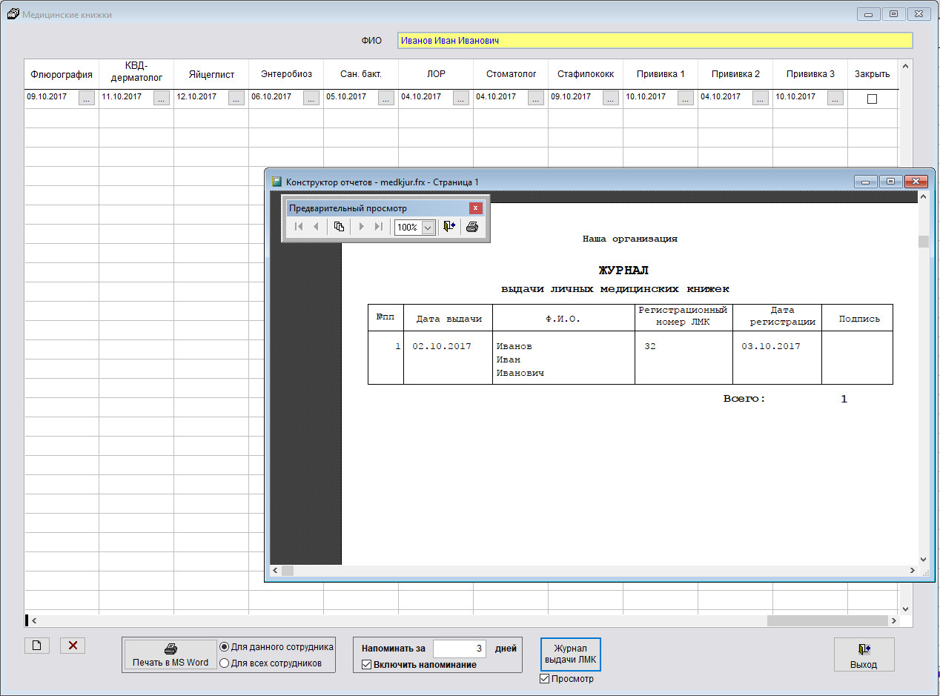The width and height of the screenshot is (940, 696).
Task: Click the Напоминать за days input field
Action: pyautogui.click(x=460, y=649)
